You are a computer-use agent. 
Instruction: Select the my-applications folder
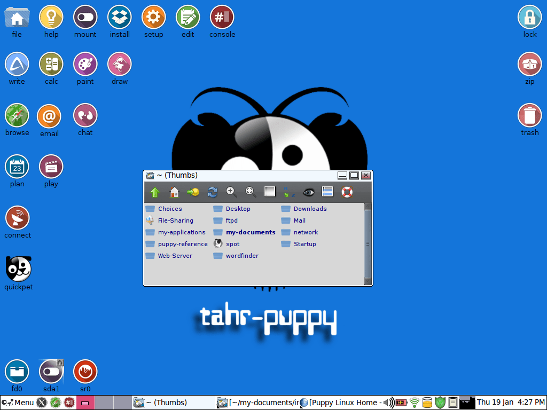coord(175,232)
